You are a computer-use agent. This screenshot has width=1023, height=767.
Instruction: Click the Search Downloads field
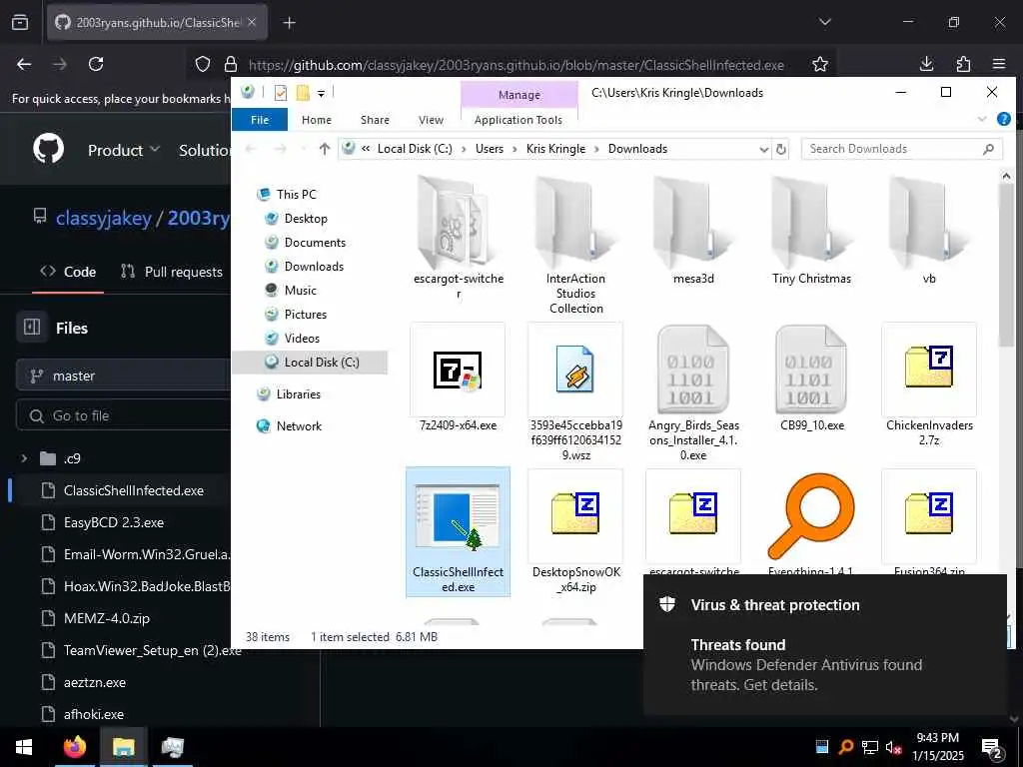[x=902, y=149]
